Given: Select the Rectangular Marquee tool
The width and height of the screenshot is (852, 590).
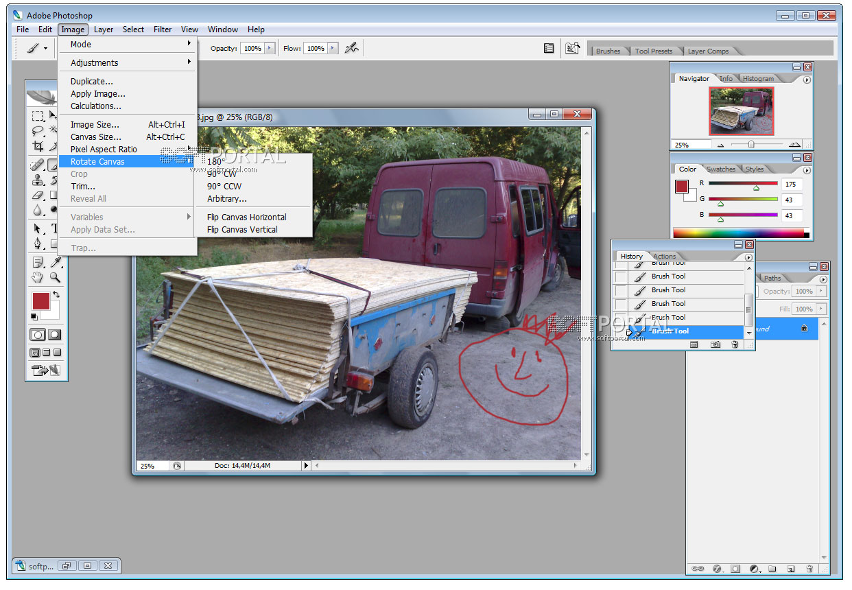Looking at the screenshot, I should pos(38,116).
